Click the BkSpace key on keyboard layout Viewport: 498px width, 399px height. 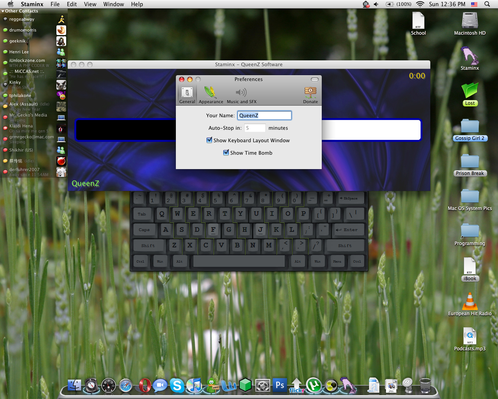351,198
